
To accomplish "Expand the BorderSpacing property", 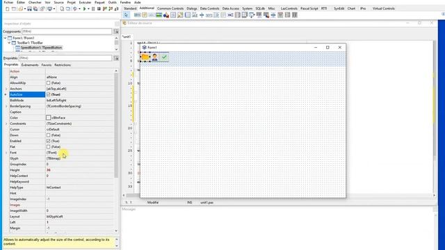I will [x=6, y=106].
